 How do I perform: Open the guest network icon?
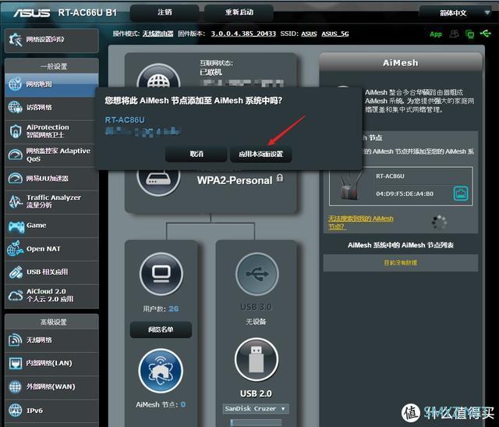point(15,108)
